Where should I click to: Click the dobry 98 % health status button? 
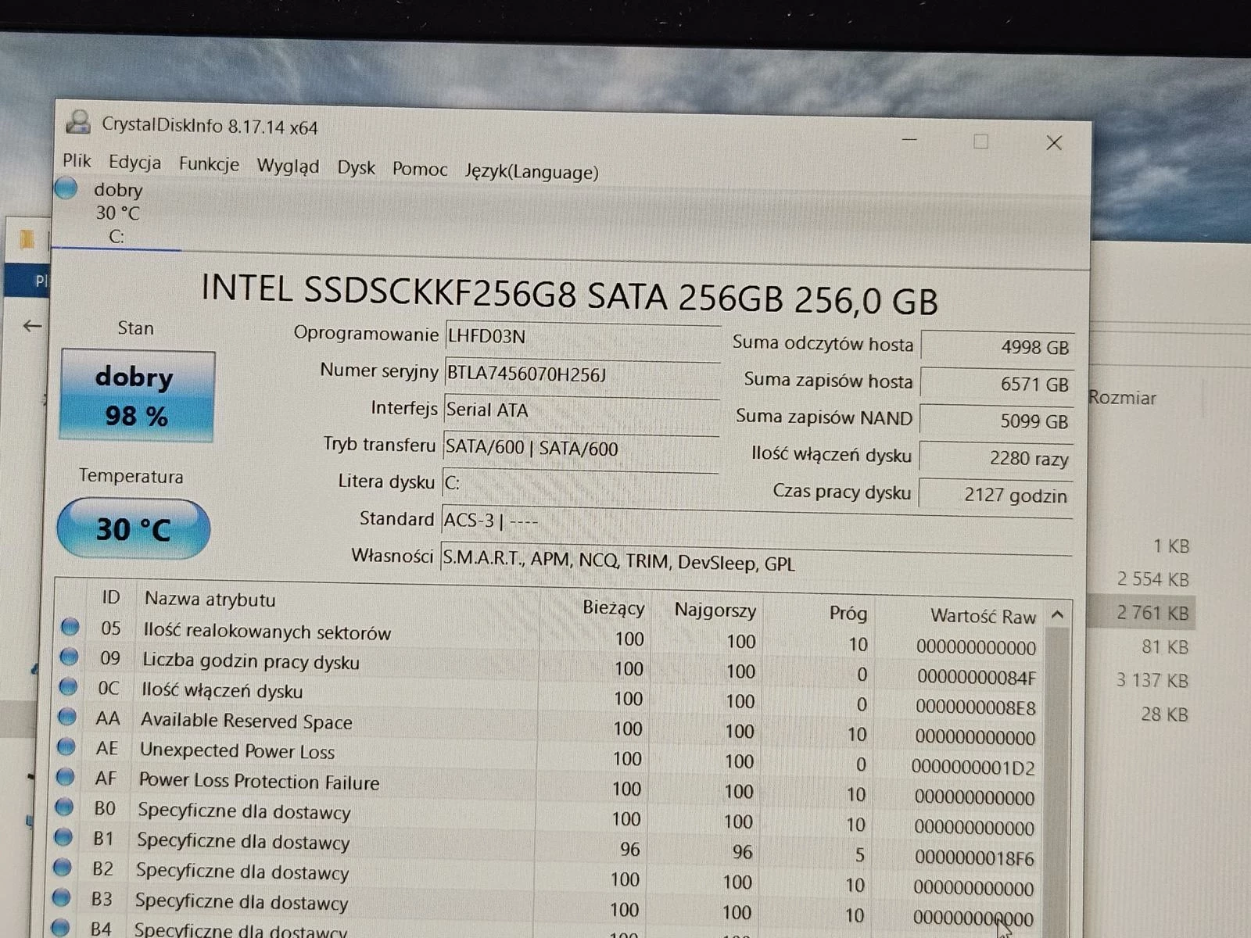coord(138,396)
